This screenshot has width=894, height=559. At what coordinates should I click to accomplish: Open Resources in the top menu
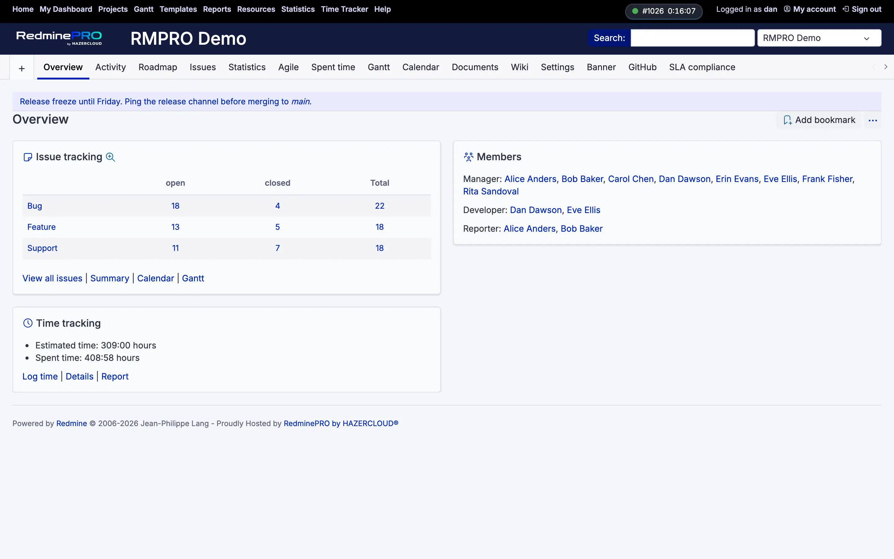(256, 9)
